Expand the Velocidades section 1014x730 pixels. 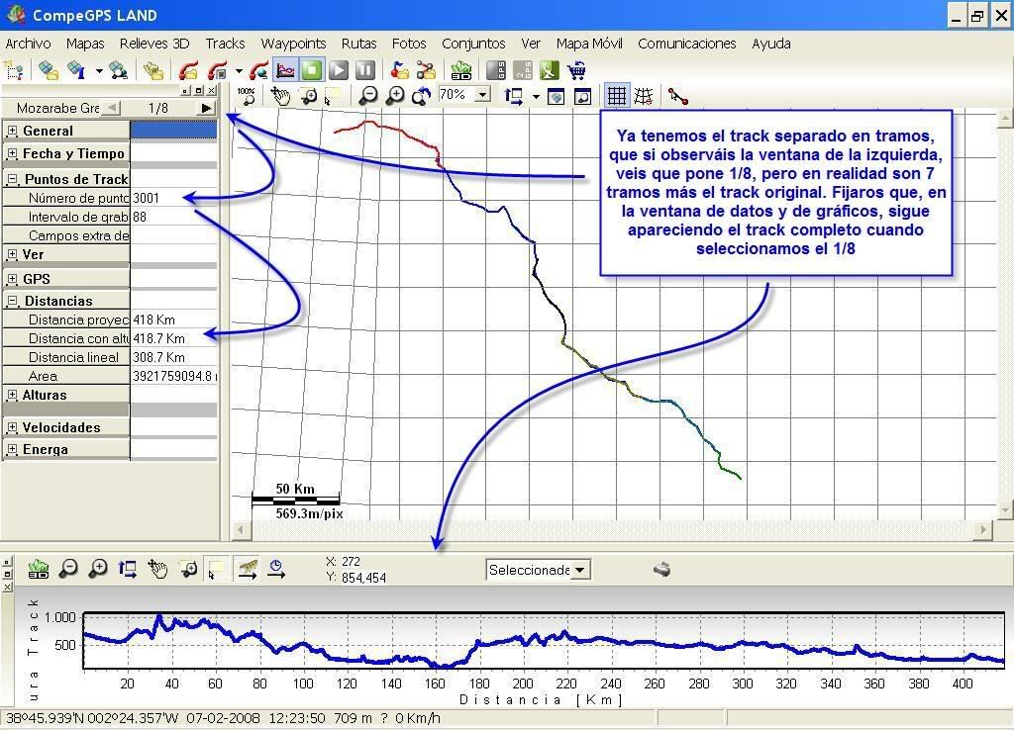pyautogui.click(x=12, y=427)
